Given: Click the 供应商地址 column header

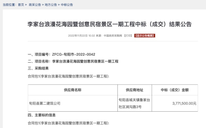Looking at the screenshot, I should point(134,90).
